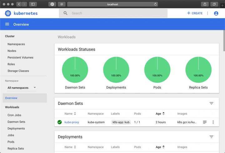Open the kube-proxy daemon set link

(72, 122)
